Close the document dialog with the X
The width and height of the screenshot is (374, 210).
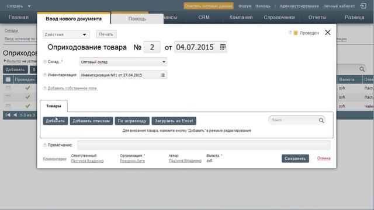(x=328, y=33)
